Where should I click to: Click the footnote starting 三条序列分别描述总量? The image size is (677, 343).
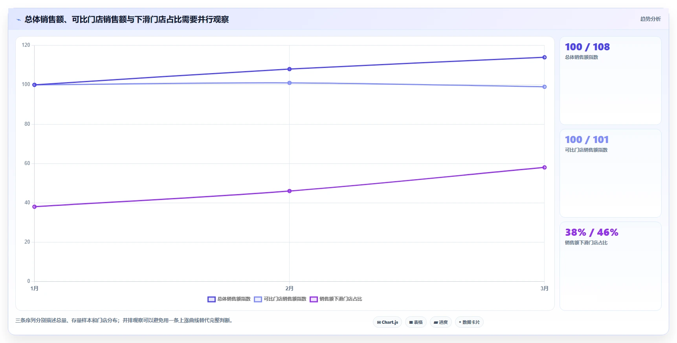pyautogui.click(x=125, y=321)
